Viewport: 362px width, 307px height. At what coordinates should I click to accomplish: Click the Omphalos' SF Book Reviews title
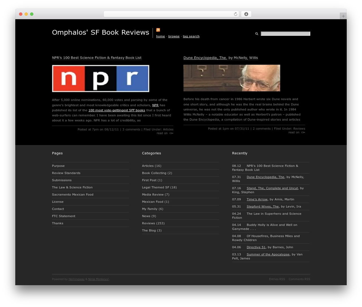click(x=100, y=32)
